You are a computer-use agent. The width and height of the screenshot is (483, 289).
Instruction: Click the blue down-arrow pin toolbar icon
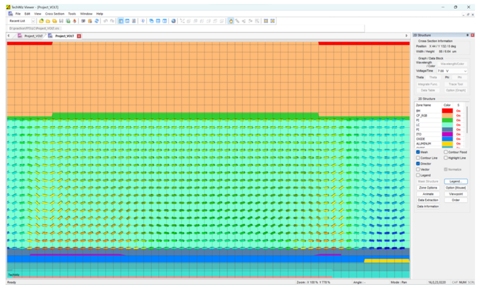143,21
